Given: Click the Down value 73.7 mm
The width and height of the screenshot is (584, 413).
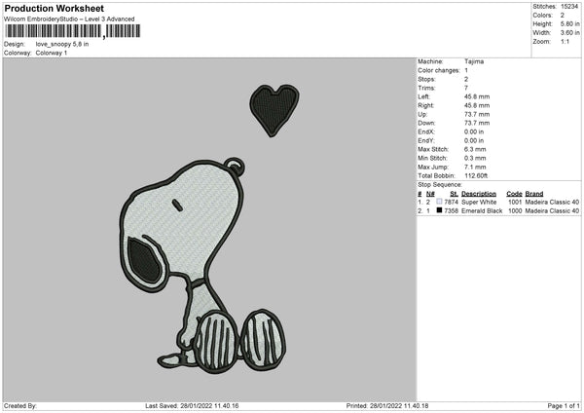Looking at the screenshot, I should pos(477,123).
